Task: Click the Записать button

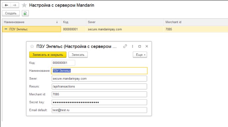Action: coord(78,55)
